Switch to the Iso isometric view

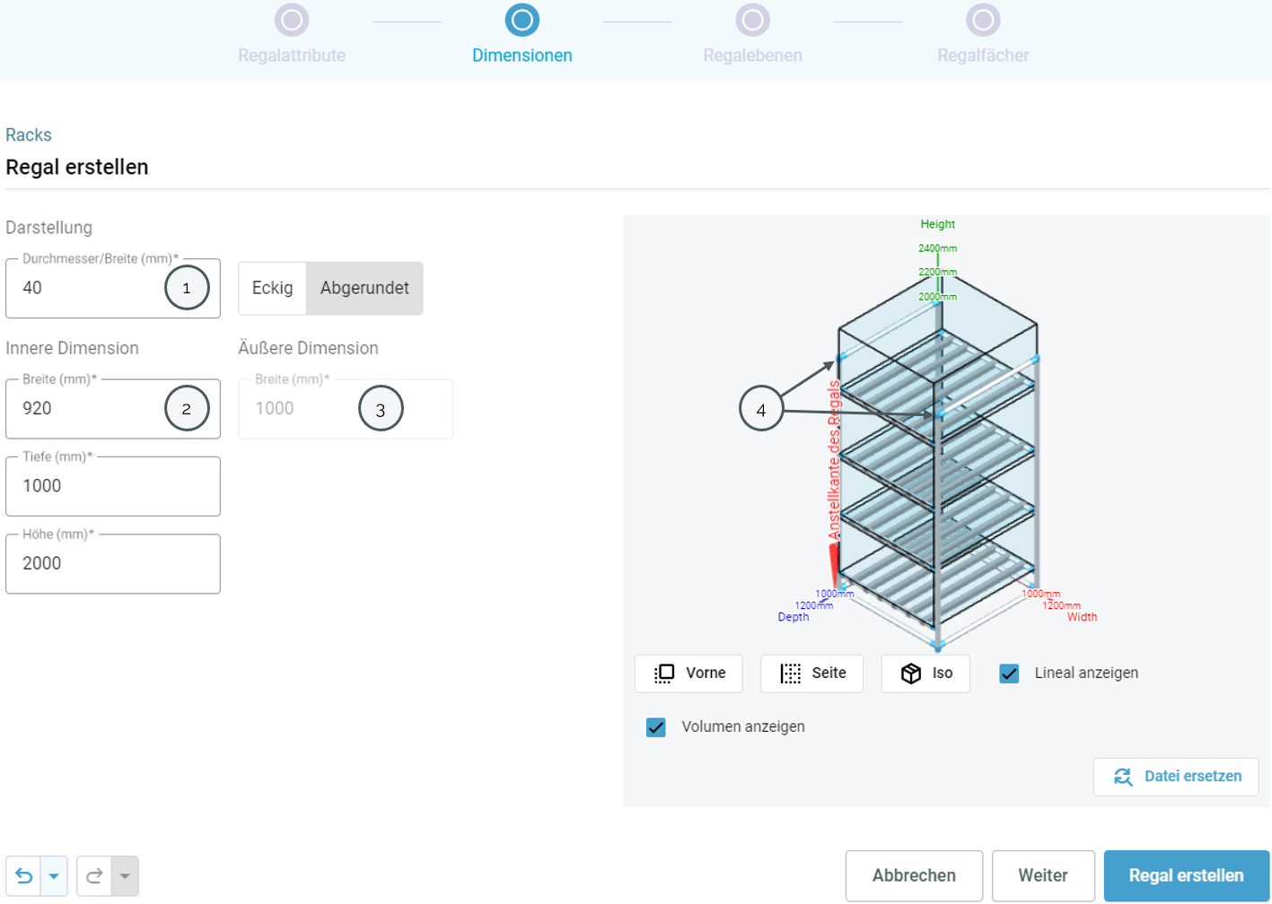point(925,674)
